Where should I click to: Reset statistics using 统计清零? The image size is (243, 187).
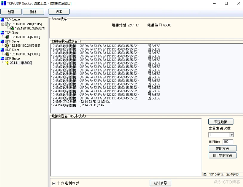point(160,183)
